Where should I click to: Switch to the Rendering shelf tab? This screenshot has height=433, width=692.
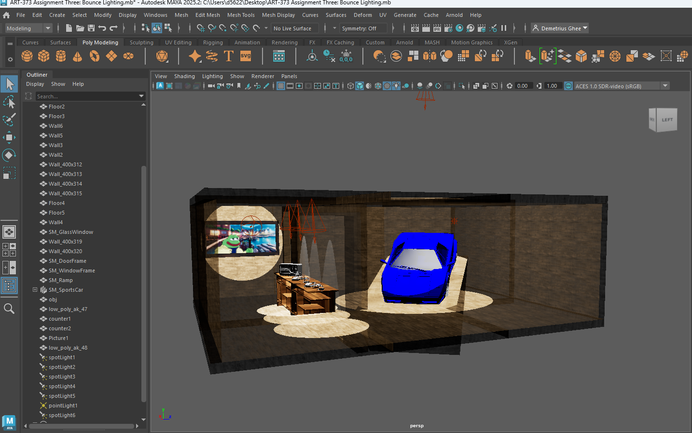(x=285, y=42)
